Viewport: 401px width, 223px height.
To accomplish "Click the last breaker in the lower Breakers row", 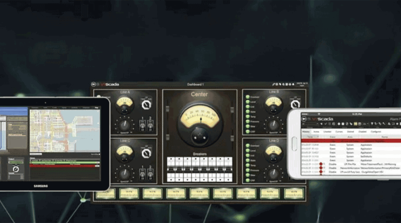I will (x=229, y=177).
